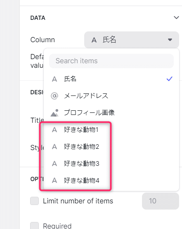
Task: Pick 好きな動物2 from the list
Action: coord(111,146)
